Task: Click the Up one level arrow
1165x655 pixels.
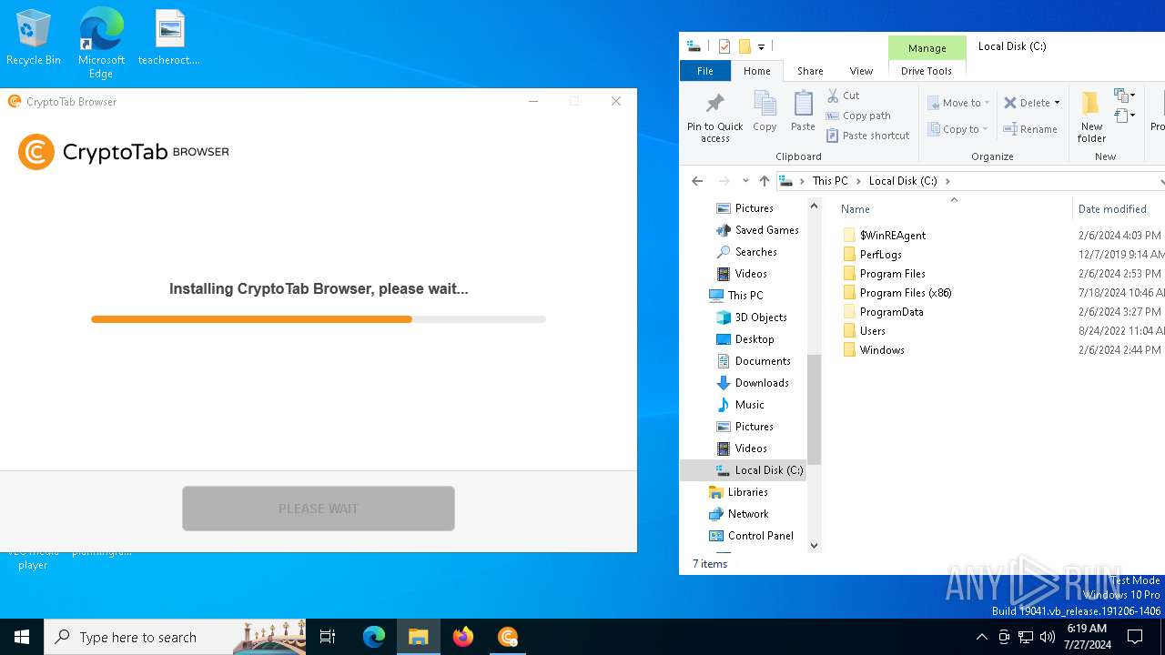Action: (x=765, y=181)
